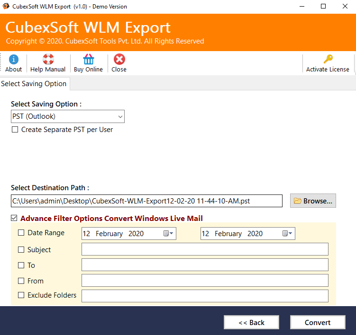Click the Buy Online basket icon
Image resolution: width=356 pixels, height=335 pixels.
(x=88, y=60)
